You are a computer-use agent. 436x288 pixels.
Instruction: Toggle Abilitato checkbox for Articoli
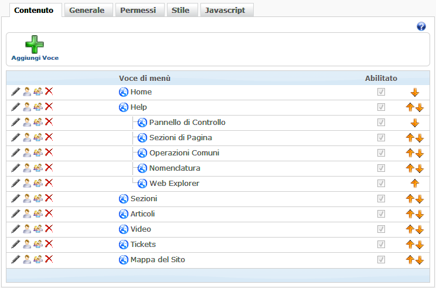tap(381, 214)
